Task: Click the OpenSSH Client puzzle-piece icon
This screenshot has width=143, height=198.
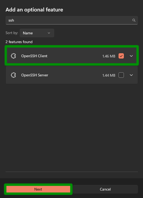Action: pos(14,56)
